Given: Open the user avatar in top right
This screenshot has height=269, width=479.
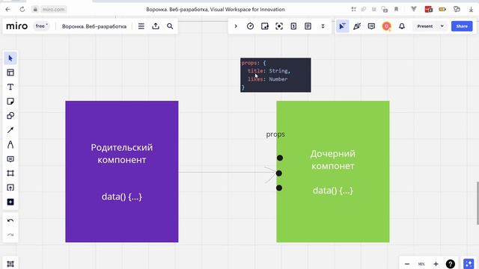Looking at the screenshot, I should click(386, 26).
